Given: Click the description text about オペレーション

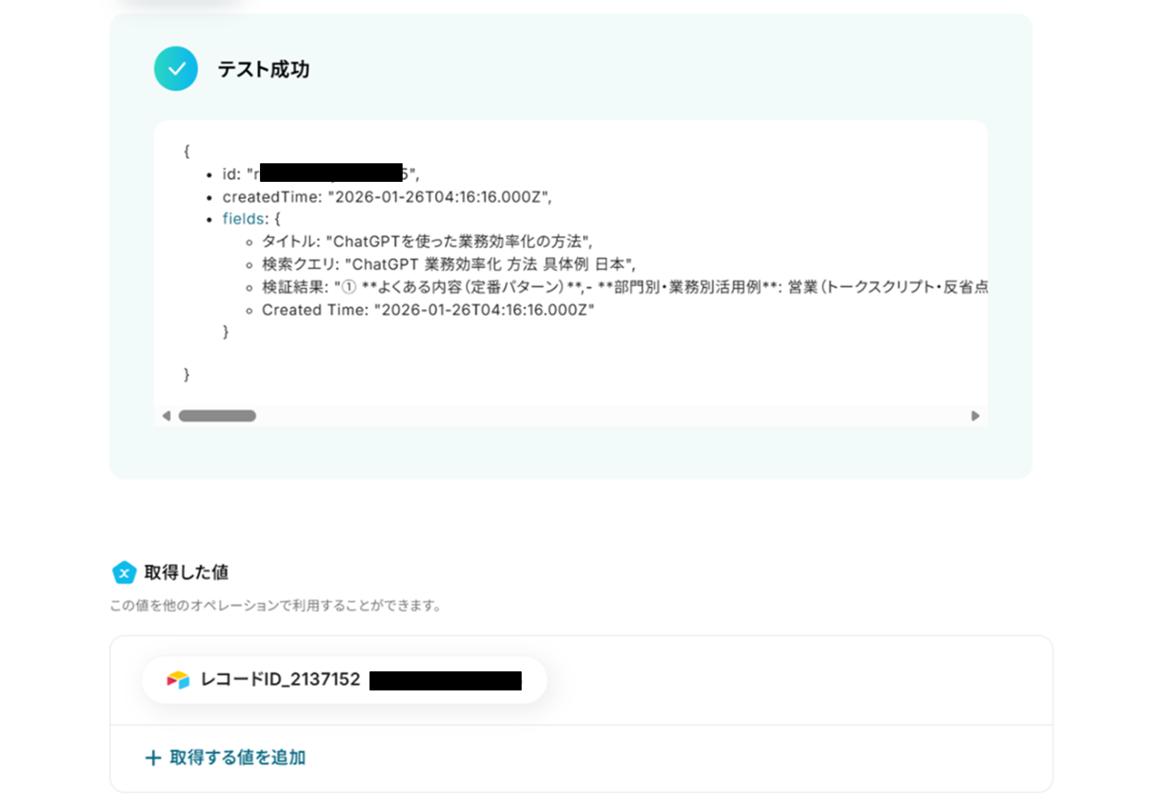Looking at the screenshot, I should pos(276,606).
